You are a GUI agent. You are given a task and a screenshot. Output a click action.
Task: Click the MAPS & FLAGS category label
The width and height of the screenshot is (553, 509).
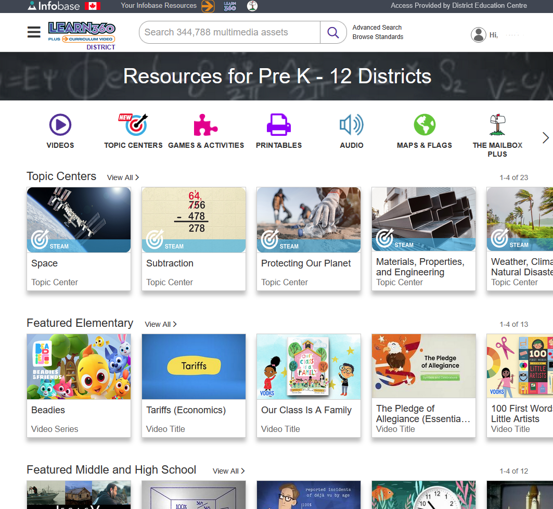(425, 145)
